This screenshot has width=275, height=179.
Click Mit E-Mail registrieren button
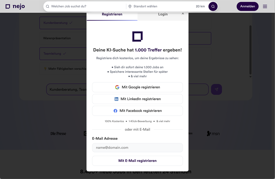click(x=137, y=161)
